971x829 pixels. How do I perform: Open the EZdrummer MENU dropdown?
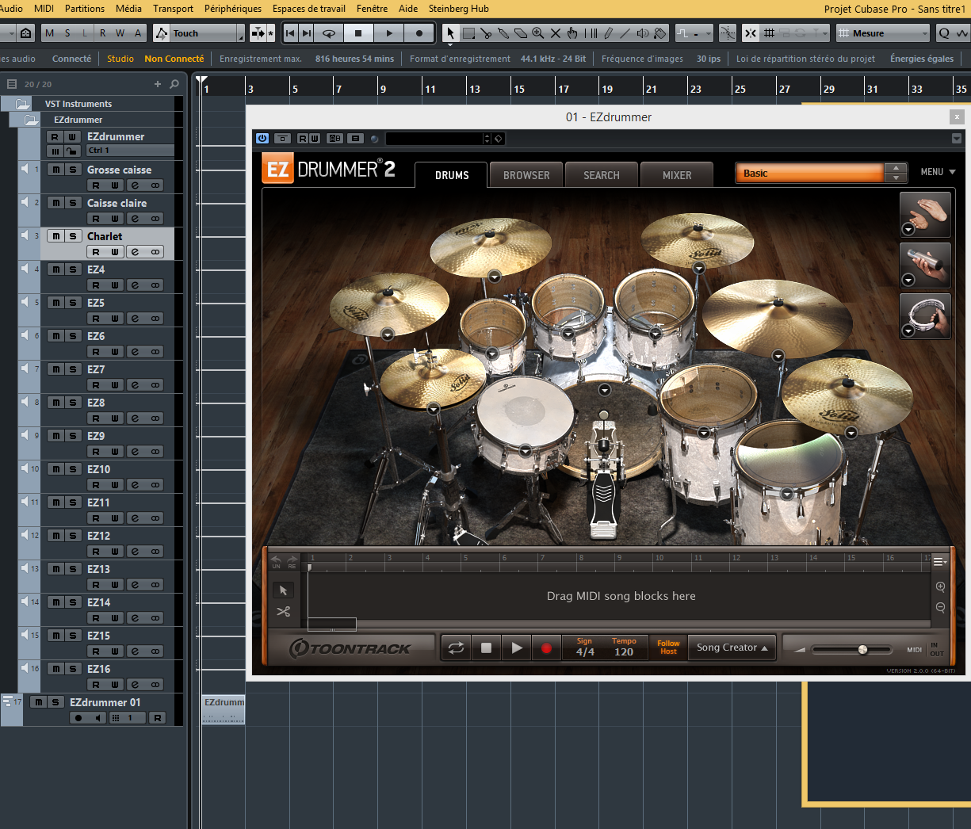click(938, 172)
